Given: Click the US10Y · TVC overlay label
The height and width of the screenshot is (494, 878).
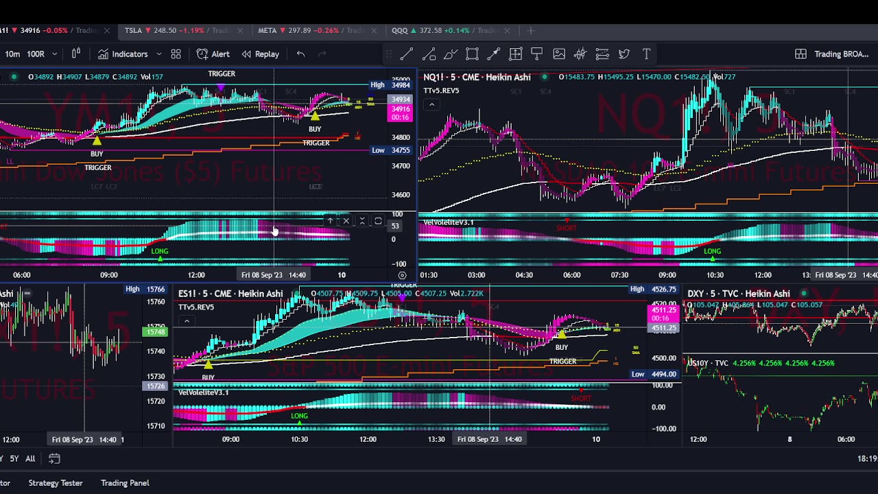Looking at the screenshot, I should coord(708,363).
